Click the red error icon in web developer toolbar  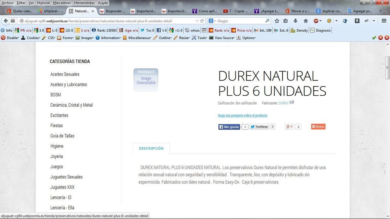click(x=380, y=38)
